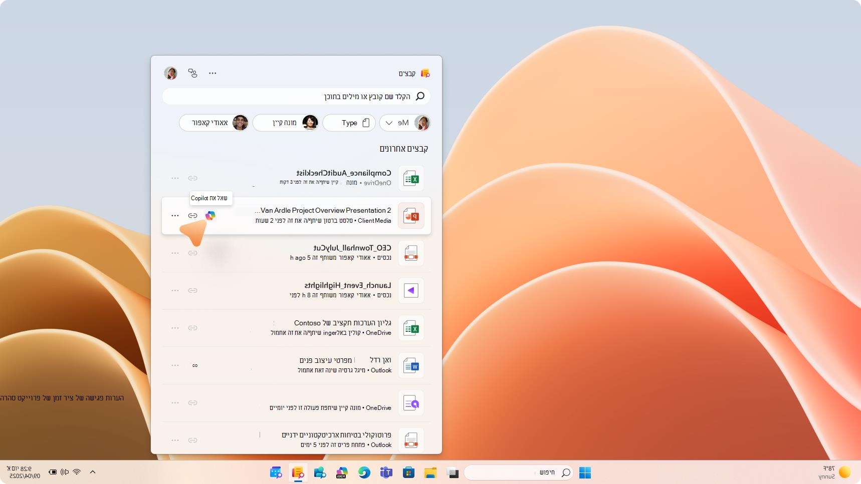Open more options for פרוטוקולי בטיחות ארכיטקטוניים
Image resolution: width=861 pixels, height=484 pixels.
175,440
